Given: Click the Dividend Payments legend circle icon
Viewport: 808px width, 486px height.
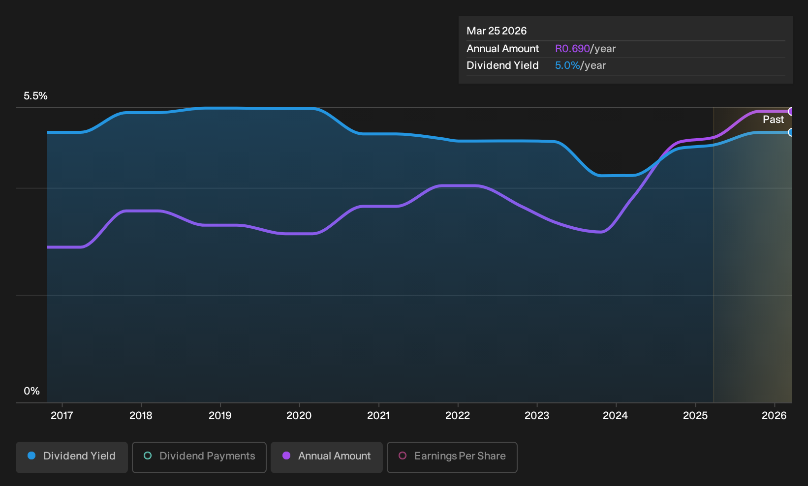Looking at the screenshot, I should click(148, 456).
